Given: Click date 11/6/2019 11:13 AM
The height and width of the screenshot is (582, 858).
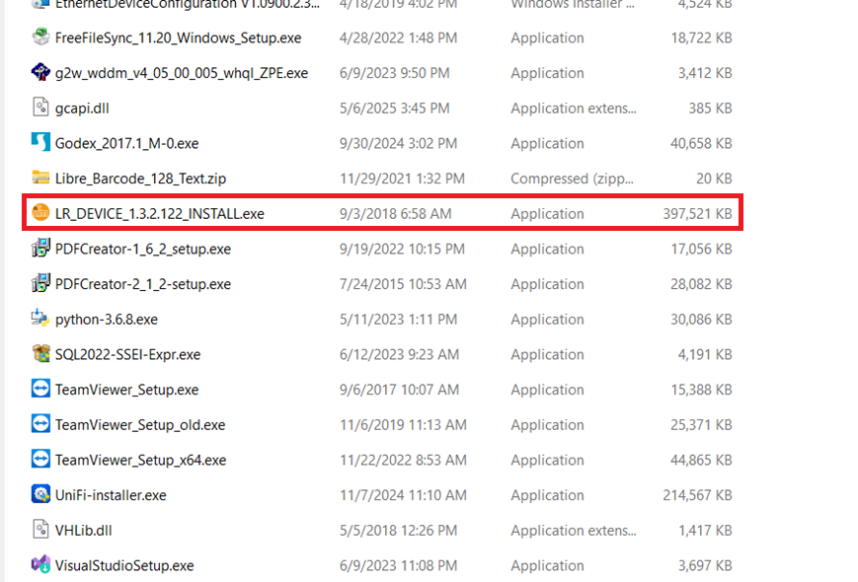Looking at the screenshot, I should click(403, 424).
